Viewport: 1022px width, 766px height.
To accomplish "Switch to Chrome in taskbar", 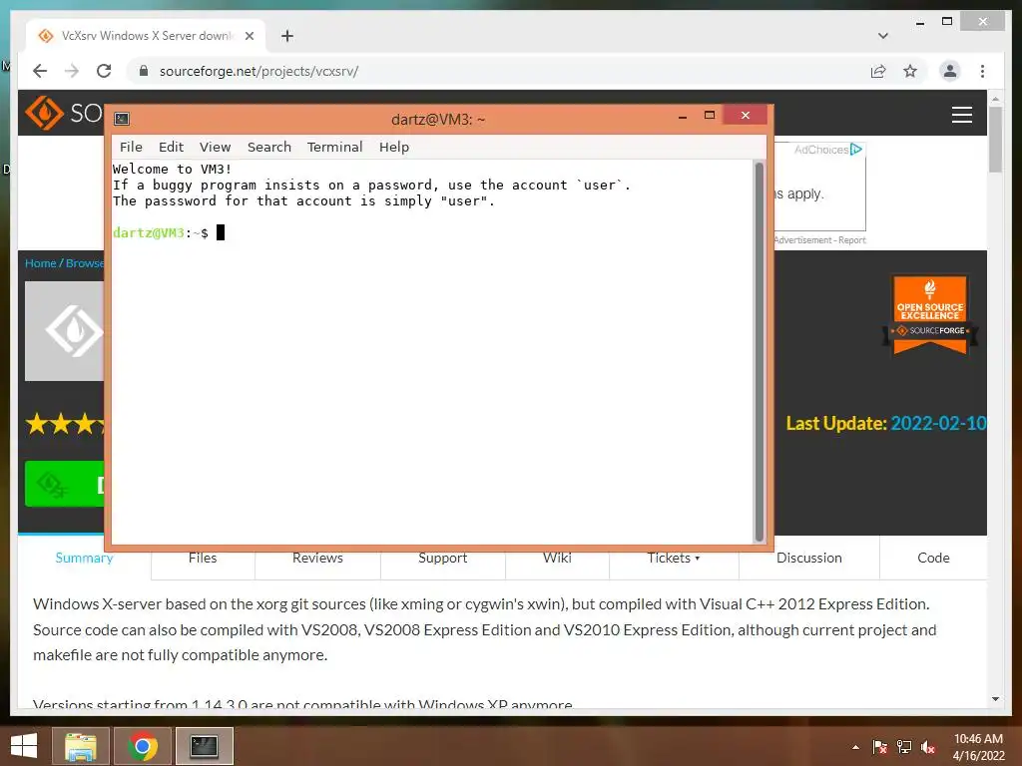I will pyautogui.click(x=142, y=746).
